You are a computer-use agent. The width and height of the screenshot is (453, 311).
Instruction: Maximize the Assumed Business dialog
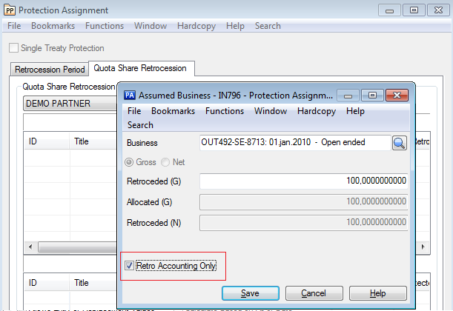click(x=372, y=96)
